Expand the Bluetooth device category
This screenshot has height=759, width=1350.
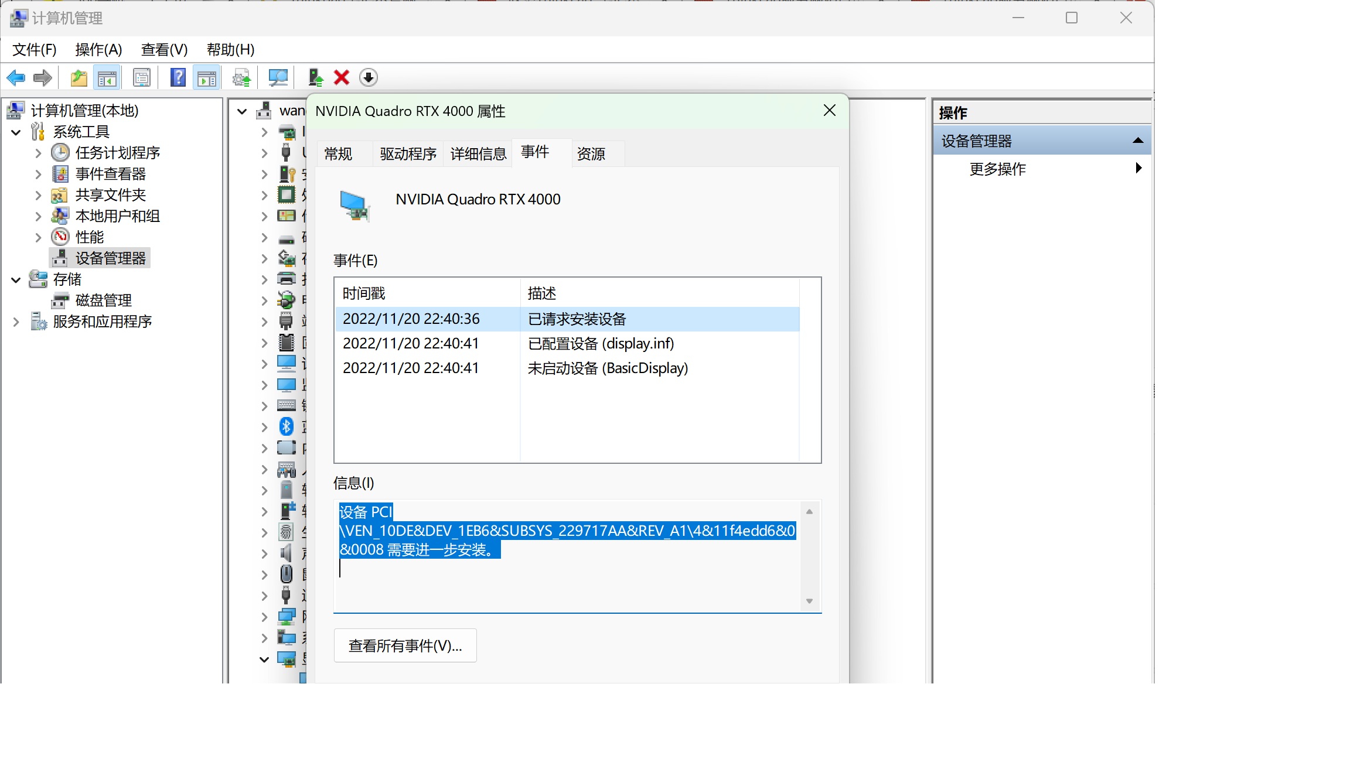[264, 428]
